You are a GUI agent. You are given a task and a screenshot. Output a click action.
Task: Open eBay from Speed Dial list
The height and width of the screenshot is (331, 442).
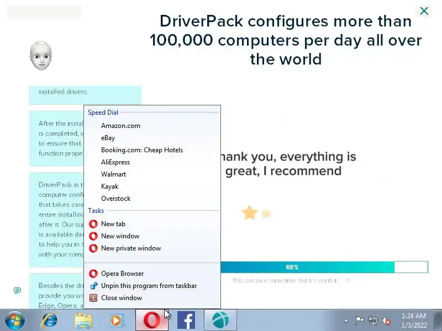tap(152, 137)
